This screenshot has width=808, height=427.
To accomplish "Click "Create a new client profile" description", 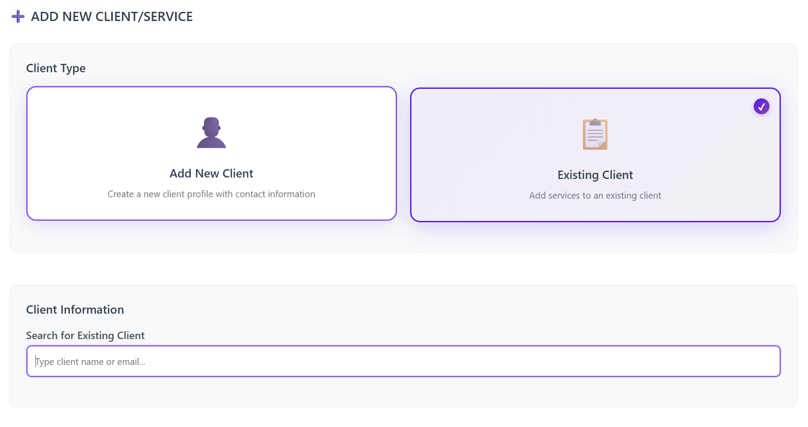I will click(x=211, y=194).
